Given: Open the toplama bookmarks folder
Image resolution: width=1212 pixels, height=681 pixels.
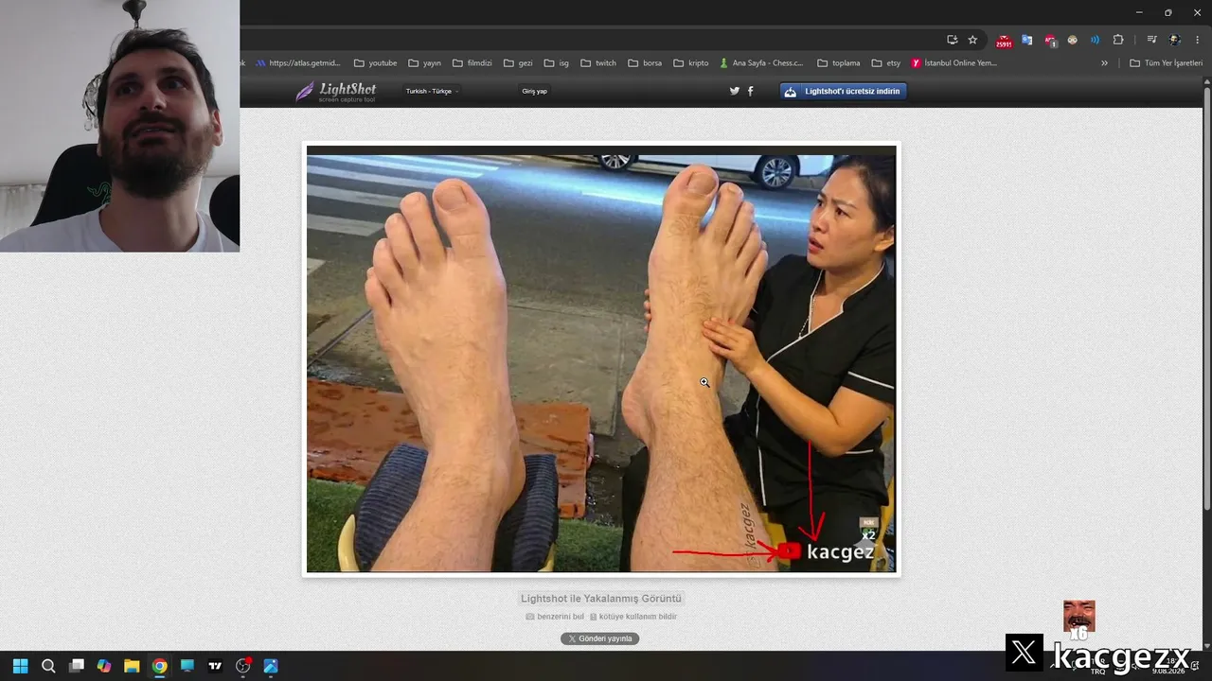Looking at the screenshot, I should pos(838,63).
